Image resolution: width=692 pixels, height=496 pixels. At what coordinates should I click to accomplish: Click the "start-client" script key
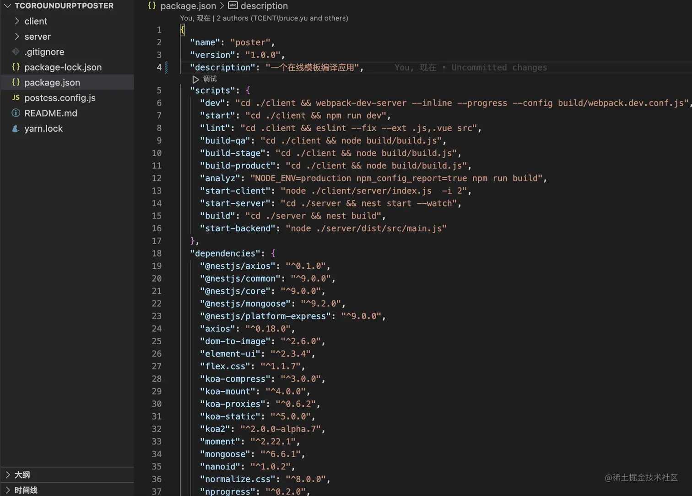235,191
